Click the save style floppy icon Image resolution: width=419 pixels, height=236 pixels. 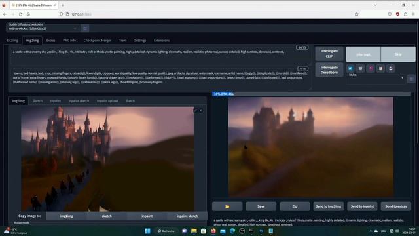(x=391, y=68)
